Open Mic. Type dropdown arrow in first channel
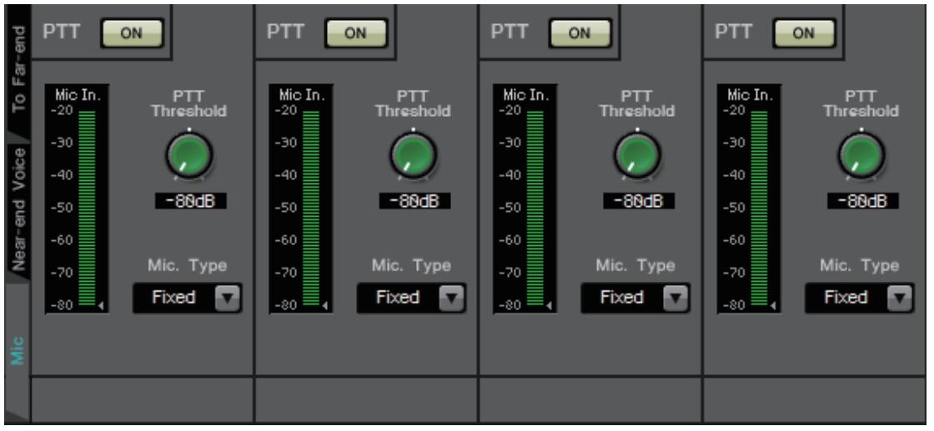 tap(228, 298)
